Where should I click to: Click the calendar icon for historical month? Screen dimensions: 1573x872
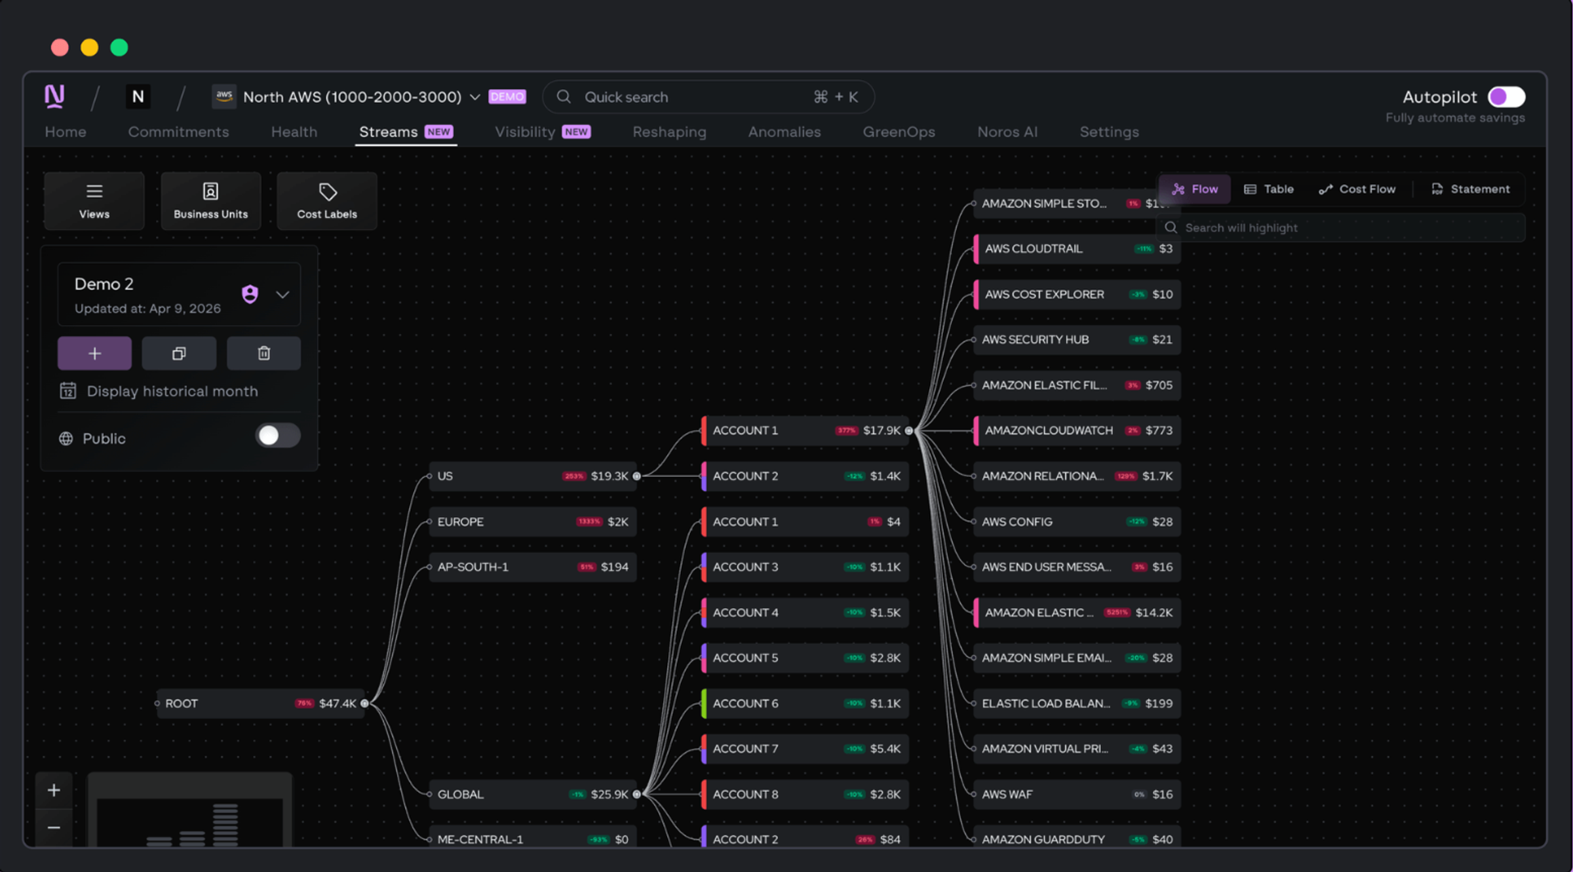click(68, 391)
